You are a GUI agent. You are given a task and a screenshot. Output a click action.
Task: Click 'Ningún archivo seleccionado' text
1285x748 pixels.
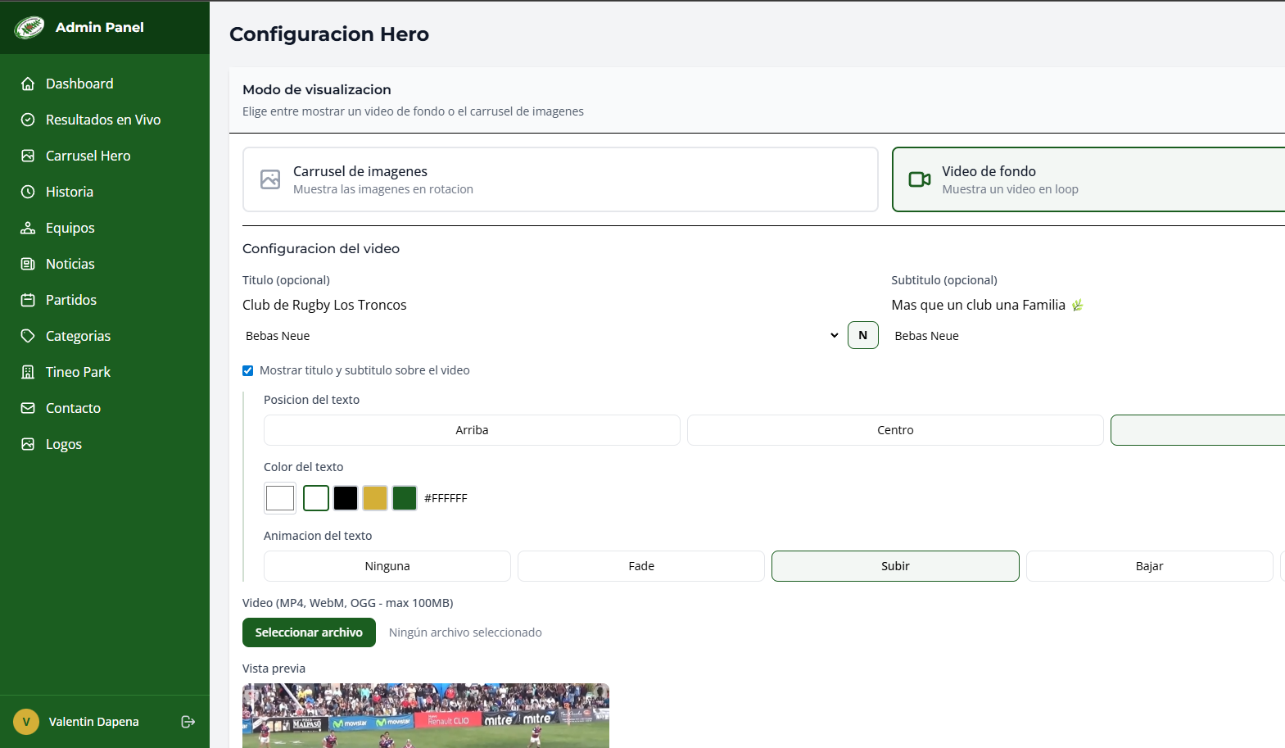(465, 632)
